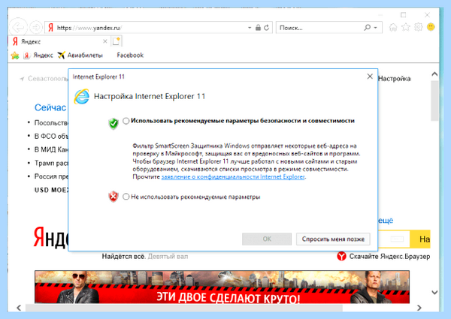Click the Internet Explorer logo in dialog
This screenshot has height=319, width=451.
point(82,97)
